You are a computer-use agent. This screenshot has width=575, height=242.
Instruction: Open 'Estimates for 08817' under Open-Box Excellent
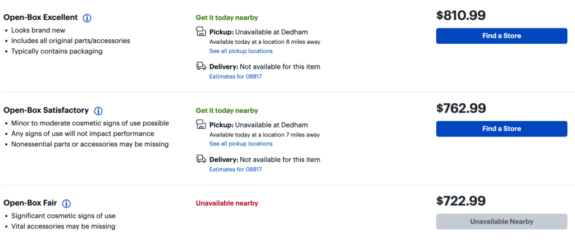tap(235, 76)
